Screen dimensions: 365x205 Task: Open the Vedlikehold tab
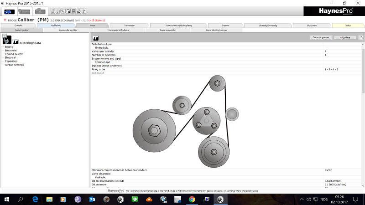click(x=56, y=26)
